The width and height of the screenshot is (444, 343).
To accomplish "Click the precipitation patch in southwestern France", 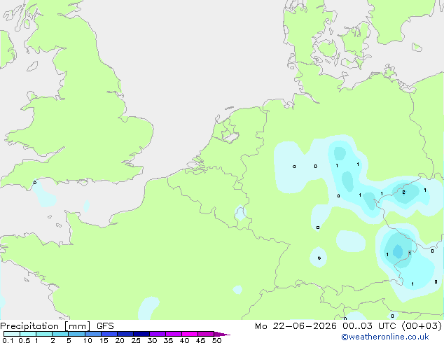I will tap(148, 307).
